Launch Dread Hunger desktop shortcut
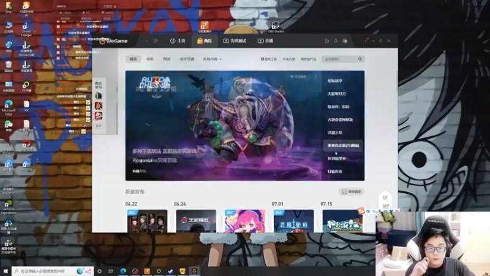 pos(26,29)
